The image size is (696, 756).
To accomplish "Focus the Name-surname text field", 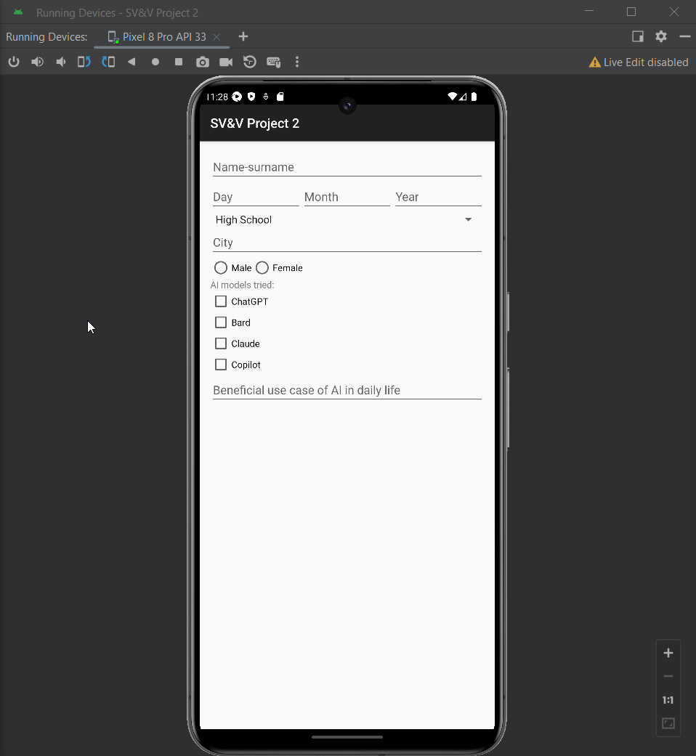I will pyautogui.click(x=347, y=167).
